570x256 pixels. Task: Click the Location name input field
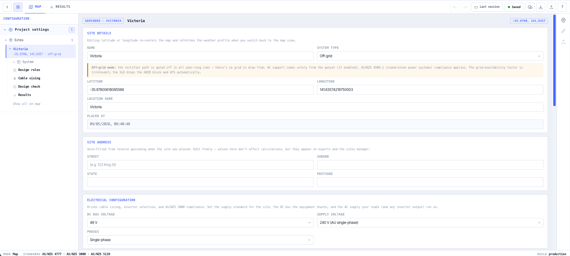point(315,107)
